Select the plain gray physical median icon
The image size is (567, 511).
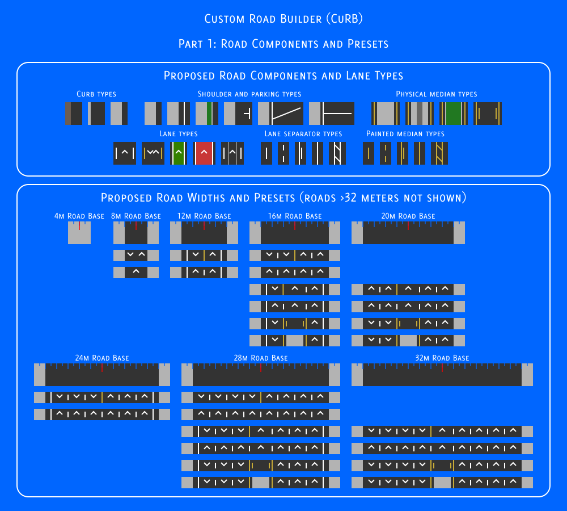[x=386, y=114]
